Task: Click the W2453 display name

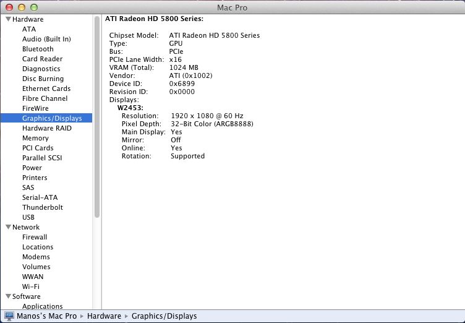Action: (x=130, y=108)
